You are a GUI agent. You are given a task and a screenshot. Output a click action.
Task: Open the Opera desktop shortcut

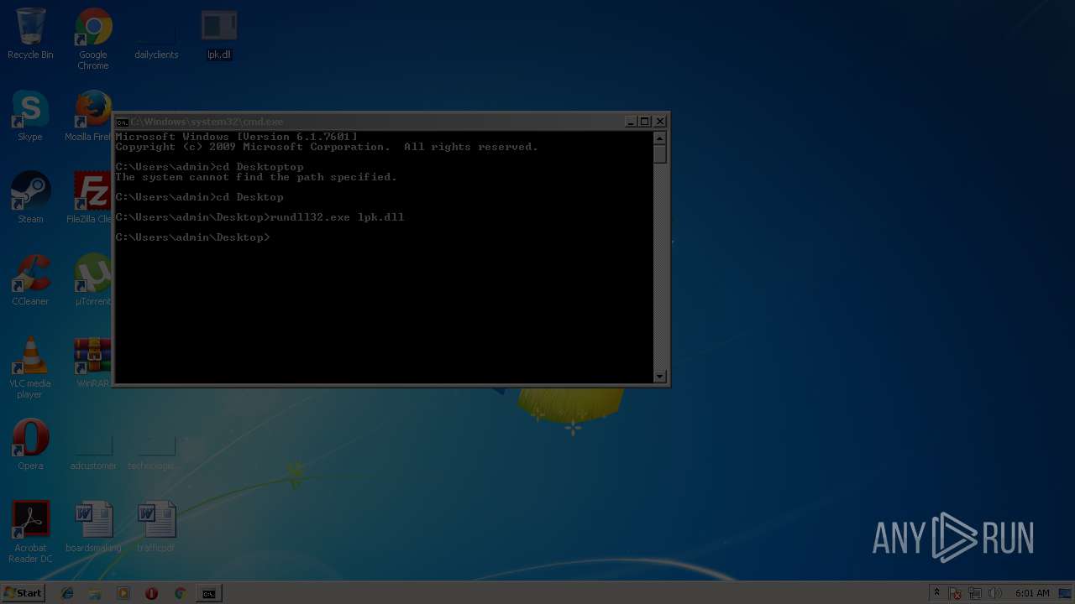coord(30,445)
